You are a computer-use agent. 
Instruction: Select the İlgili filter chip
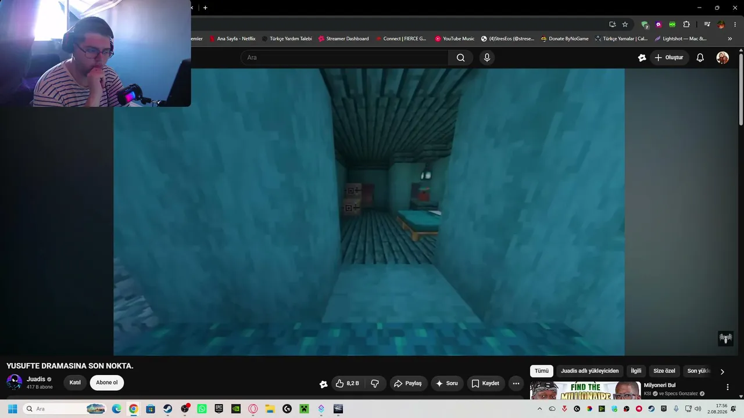[636, 371]
